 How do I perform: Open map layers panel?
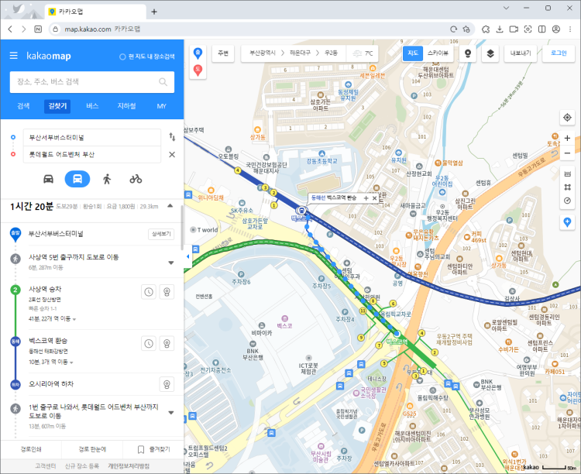coord(490,53)
